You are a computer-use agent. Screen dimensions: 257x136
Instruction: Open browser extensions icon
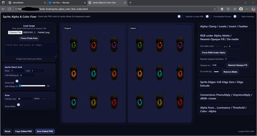pos(228,9)
